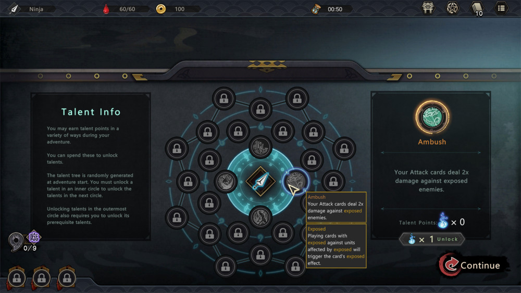Click the kunai emblem at talent tree center
Image resolution: width=521 pixels, height=293 pixels.
(260, 181)
